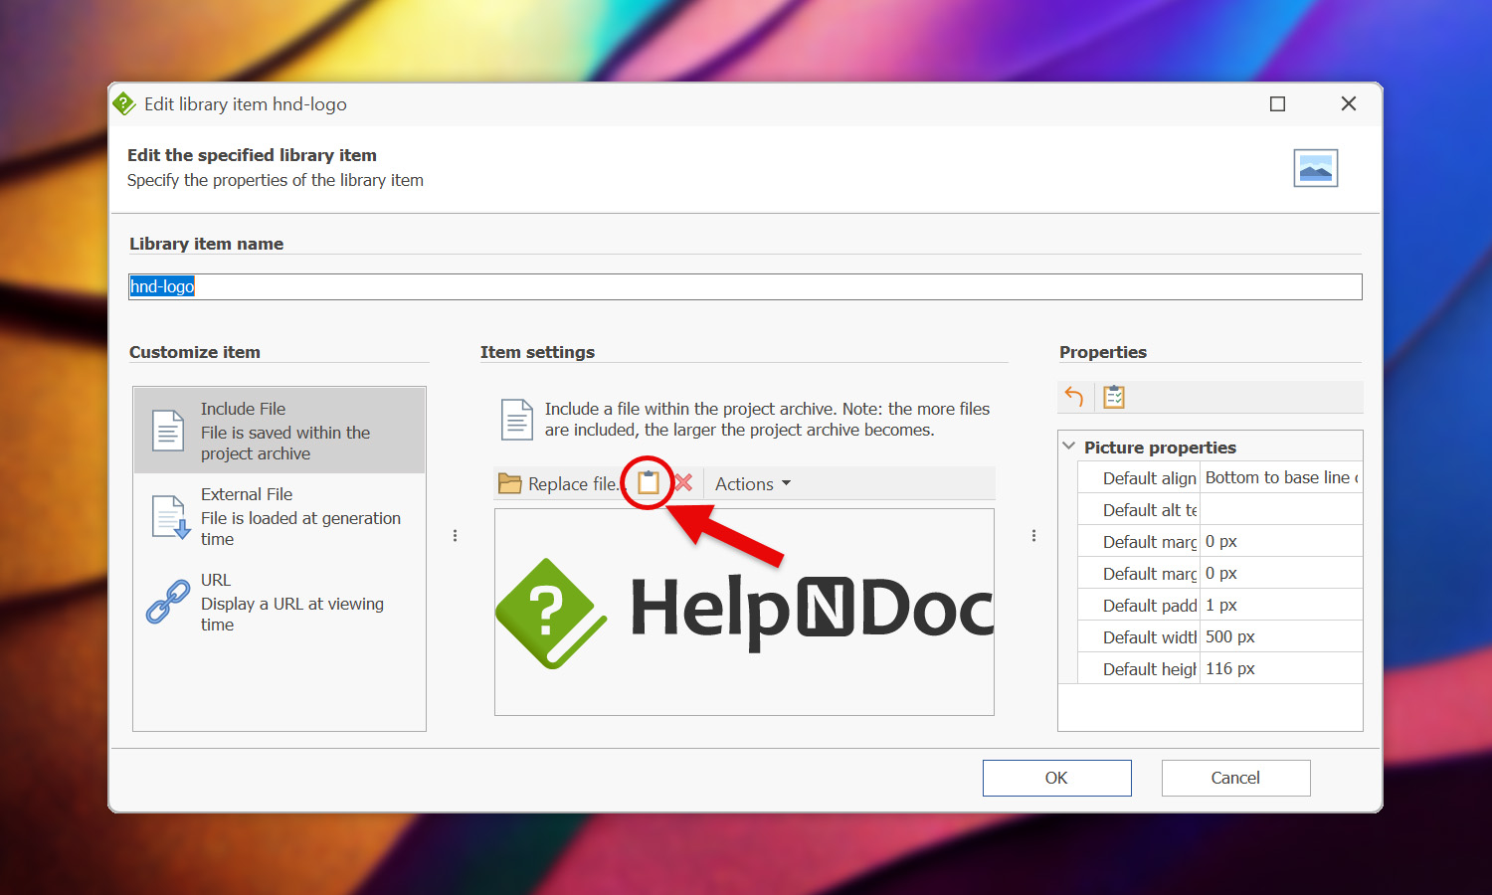Click the splitter dots left of Properties
Screen dimensions: 1492x895
click(x=1033, y=536)
